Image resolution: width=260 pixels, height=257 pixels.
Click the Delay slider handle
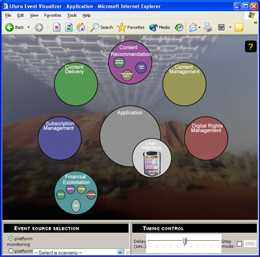(185, 241)
